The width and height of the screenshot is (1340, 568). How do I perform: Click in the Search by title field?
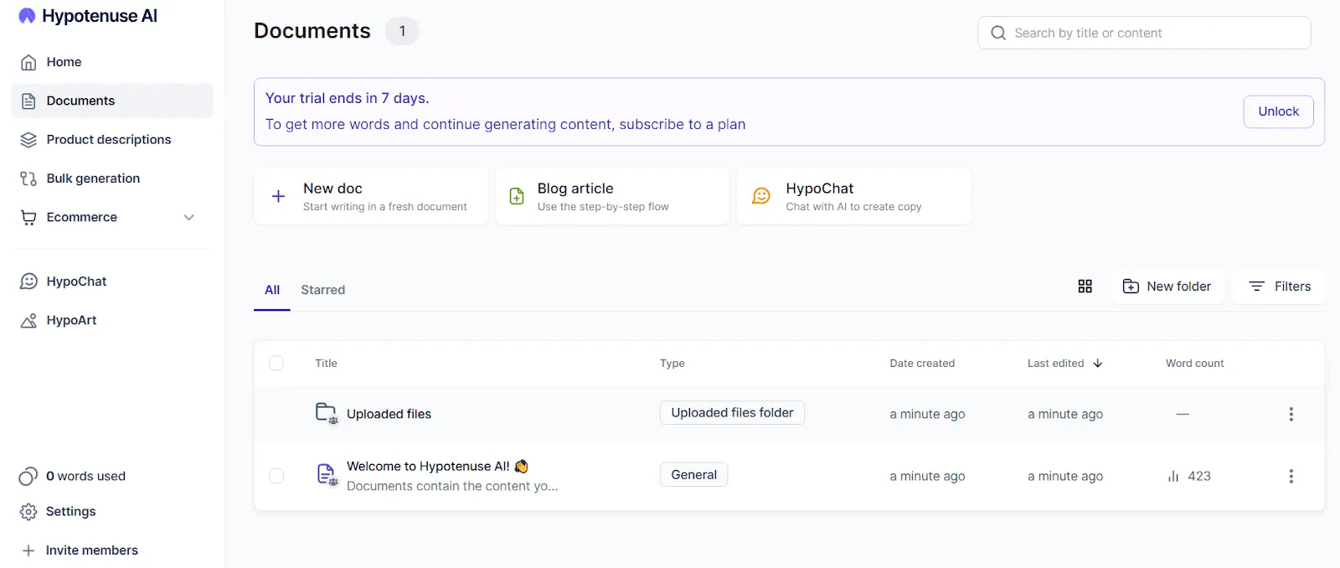click(x=1144, y=33)
